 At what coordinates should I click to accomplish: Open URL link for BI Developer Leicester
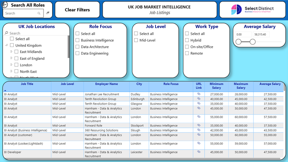(x=199, y=152)
